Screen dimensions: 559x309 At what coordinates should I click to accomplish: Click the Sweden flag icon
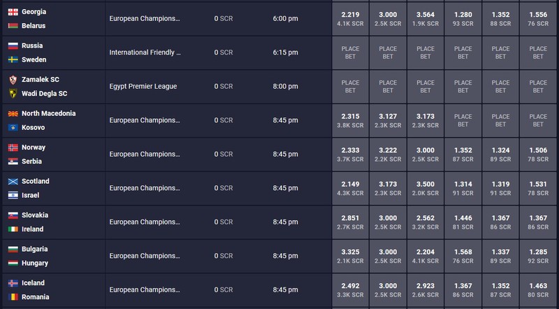(13, 59)
